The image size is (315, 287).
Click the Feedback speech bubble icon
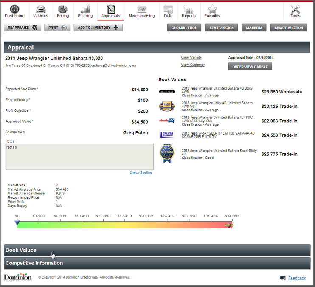(x=283, y=278)
